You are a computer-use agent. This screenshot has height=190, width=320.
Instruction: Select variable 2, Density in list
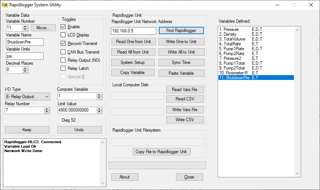tap(256, 34)
